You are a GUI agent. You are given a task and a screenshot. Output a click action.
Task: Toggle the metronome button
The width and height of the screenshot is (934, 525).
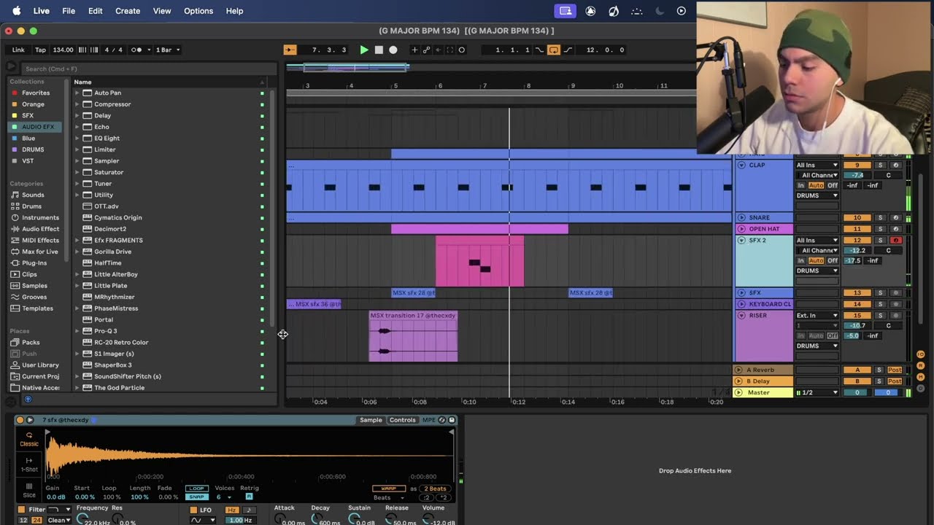pyautogui.click(x=136, y=50)
